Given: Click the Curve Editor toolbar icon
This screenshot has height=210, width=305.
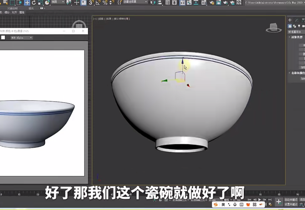Looking at the screenshot, I should (x=189, y=2).
